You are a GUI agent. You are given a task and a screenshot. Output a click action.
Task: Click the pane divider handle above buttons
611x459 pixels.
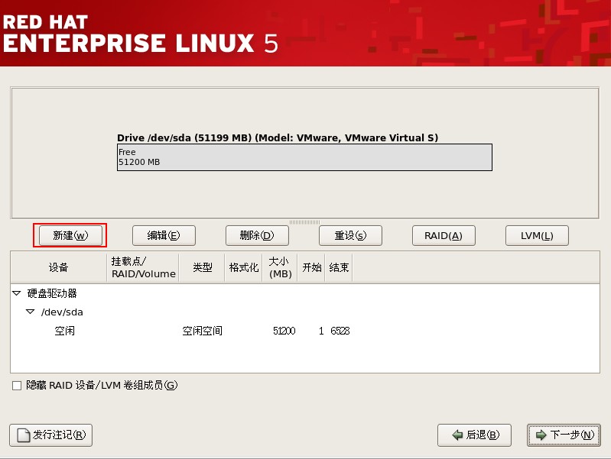[x=304, y=222]
